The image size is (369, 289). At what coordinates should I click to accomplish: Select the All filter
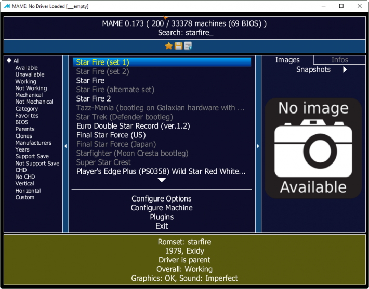16,61
